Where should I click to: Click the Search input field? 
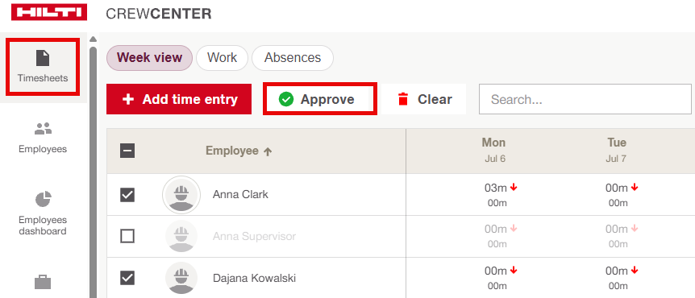tap(585, 99)
